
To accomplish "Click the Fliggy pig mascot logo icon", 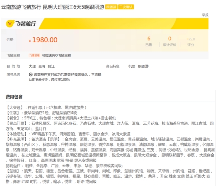I will click(10, 24).
